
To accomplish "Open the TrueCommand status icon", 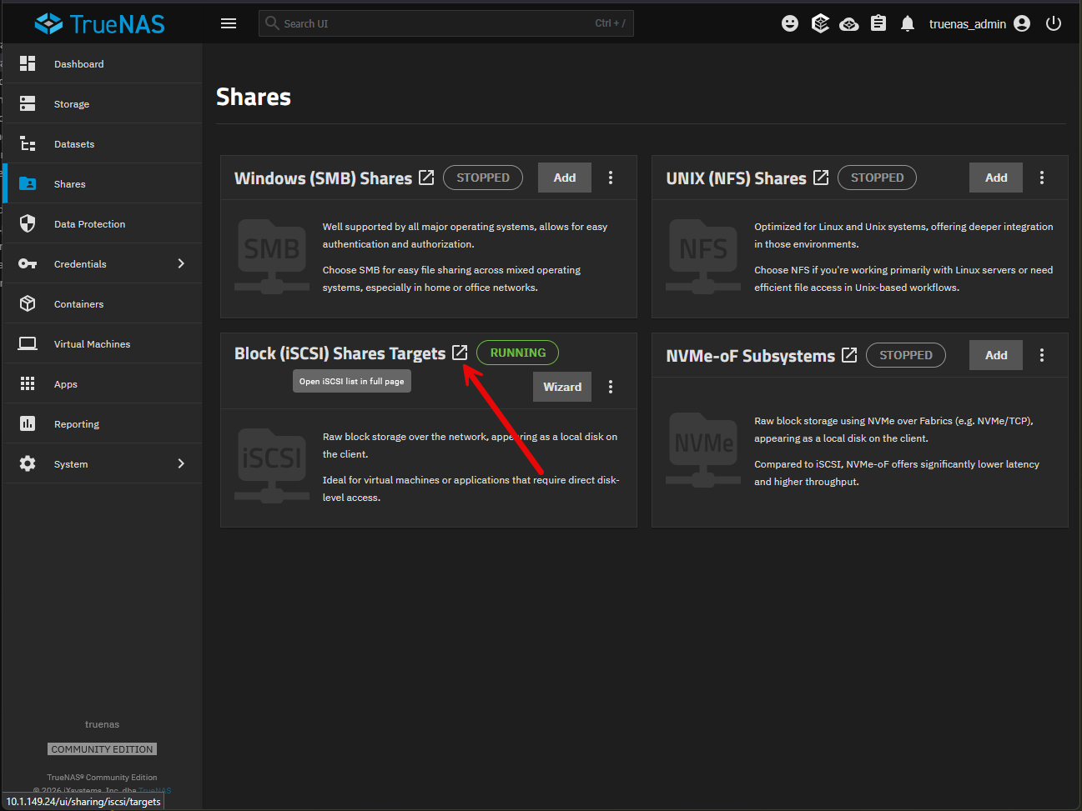I will [x=820, y=23].
